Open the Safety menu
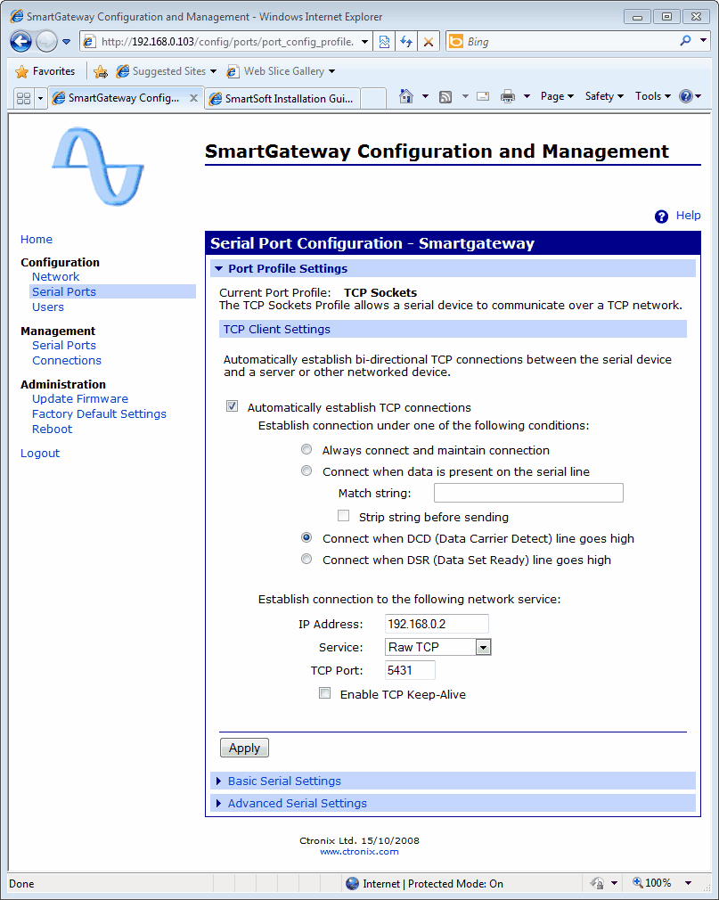Image resolution: width=719 pixels, height=900 pixels. 604,96
